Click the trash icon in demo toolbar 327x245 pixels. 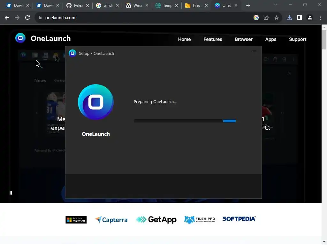[284, 59]
